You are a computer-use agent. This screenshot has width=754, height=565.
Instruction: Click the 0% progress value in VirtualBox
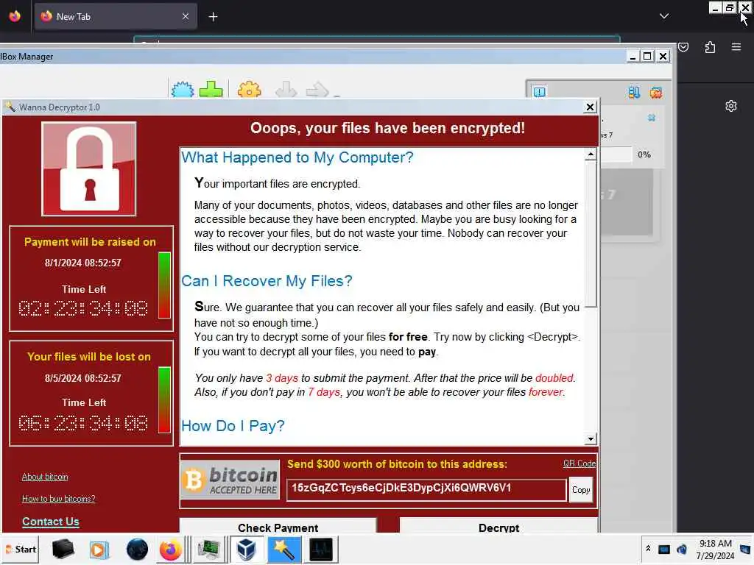(644, 154)
